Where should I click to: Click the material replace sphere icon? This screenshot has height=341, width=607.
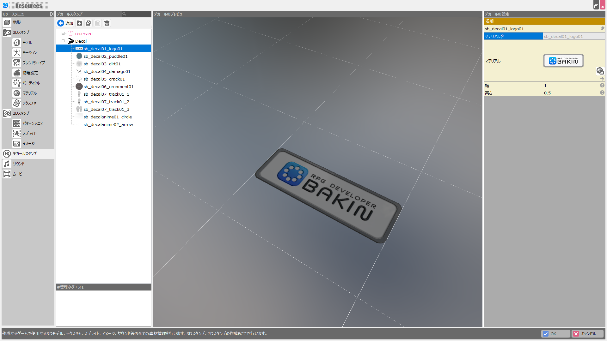coord(600,71)
